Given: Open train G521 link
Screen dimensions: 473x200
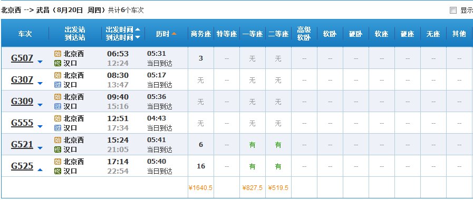Looking at the screenshot, I should pyautogui.click(x=22, y=145).
